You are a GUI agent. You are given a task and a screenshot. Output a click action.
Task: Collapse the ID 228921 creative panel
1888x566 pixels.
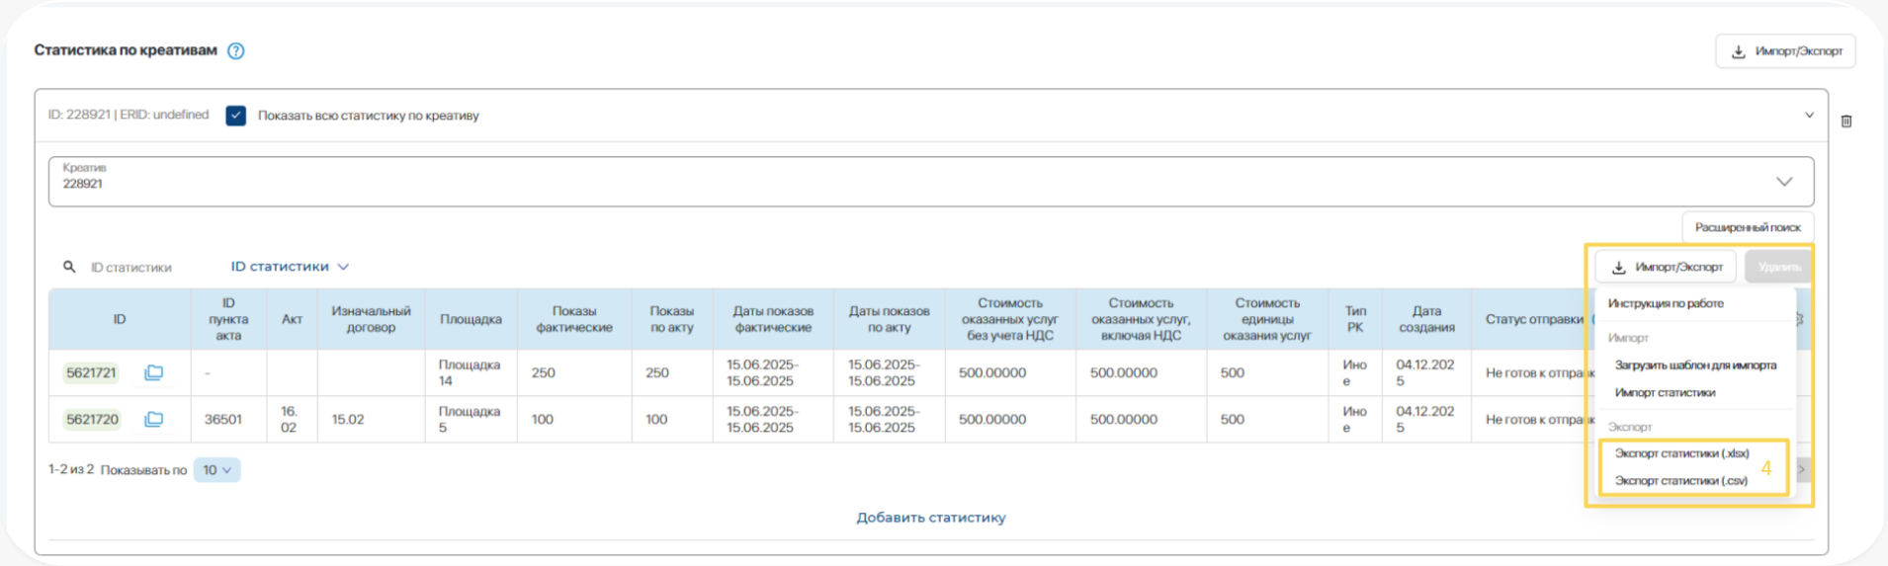[1809, 116]
